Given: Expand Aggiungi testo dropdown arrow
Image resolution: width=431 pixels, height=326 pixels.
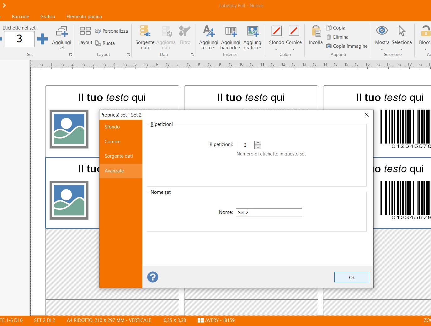Looking at the screenshot, I should pos(214,48).
